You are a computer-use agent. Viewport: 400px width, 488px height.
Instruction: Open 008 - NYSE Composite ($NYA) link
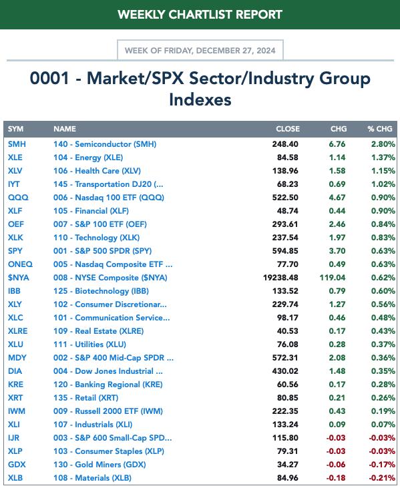click(110, 278)
